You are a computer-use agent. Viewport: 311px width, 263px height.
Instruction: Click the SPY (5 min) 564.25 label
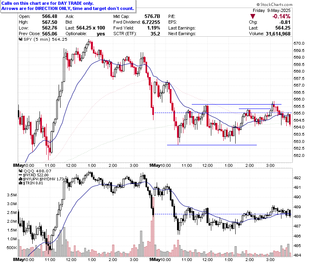point(45,39)
